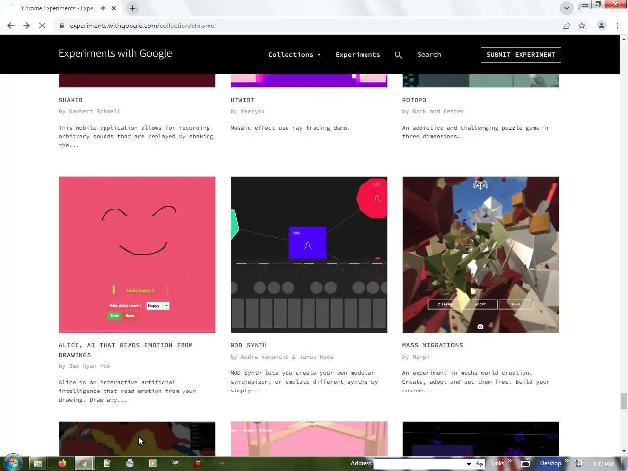Click author text 'by Marpi'
628x471 pixels.
click(x=416, y=357)
